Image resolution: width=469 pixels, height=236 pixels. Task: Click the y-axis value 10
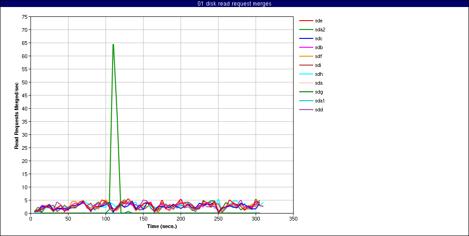click(x=24, y=187)
